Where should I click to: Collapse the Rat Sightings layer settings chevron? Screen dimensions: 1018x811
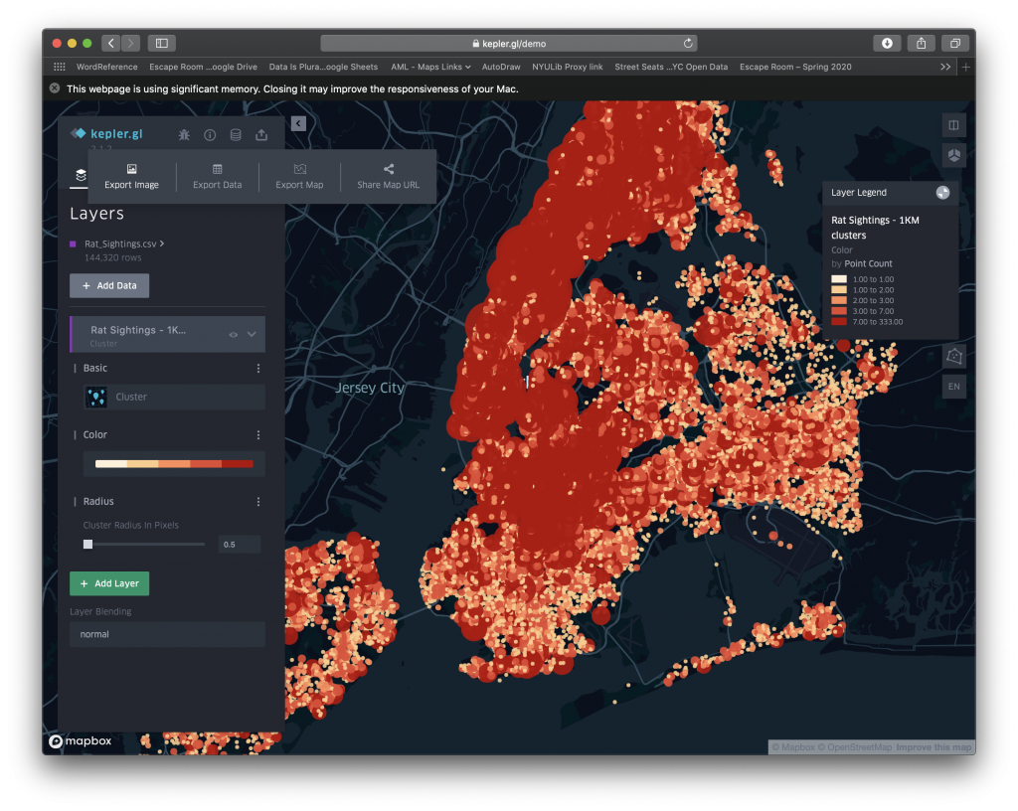pos(252,335)
